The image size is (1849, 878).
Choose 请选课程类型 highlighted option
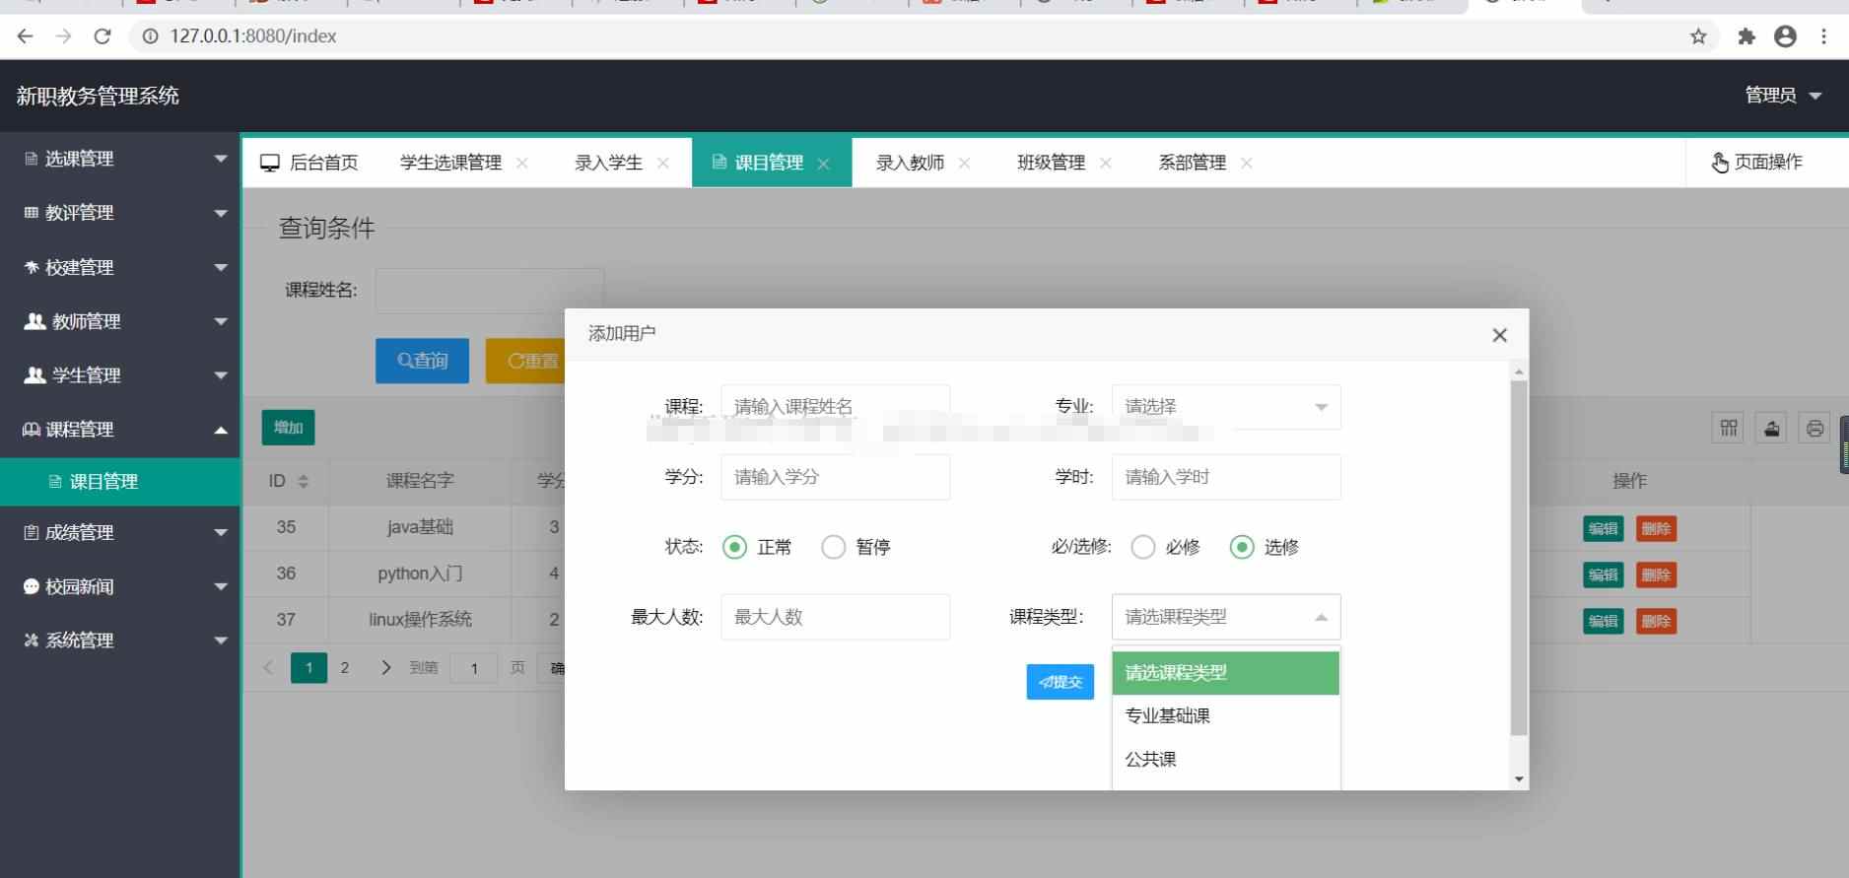[x=1226, y=672]
